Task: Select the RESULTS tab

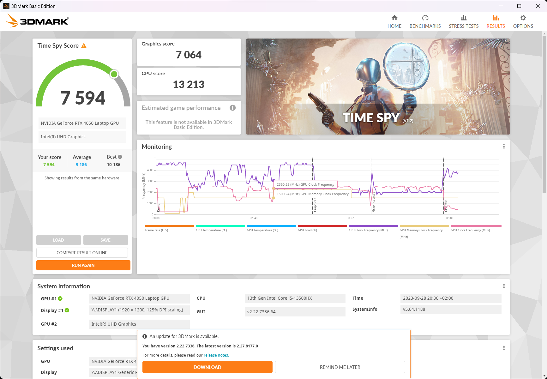Action: click(496, 22)
